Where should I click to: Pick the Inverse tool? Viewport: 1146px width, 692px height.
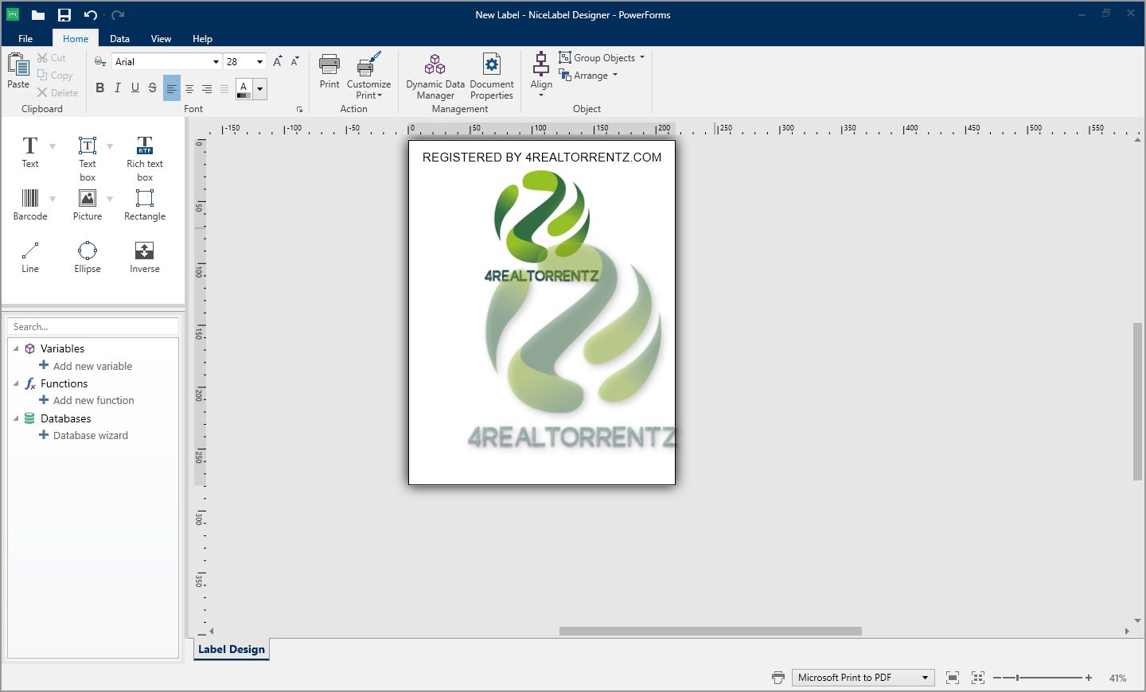pos(144,256)
